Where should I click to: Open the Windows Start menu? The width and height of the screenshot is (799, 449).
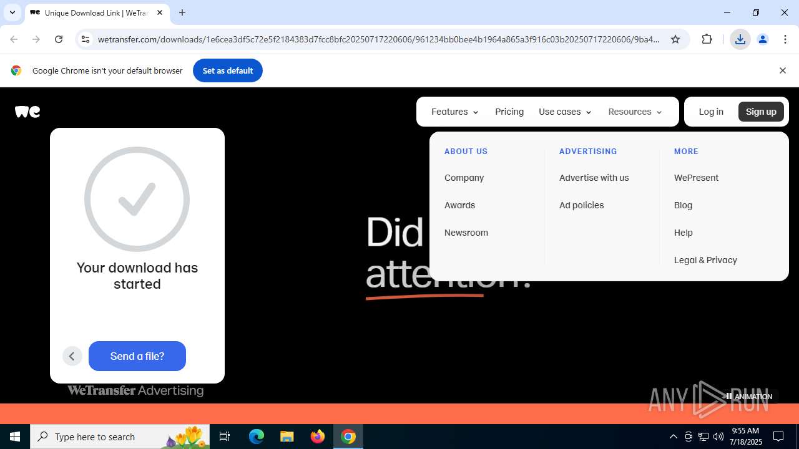[15, 437]
